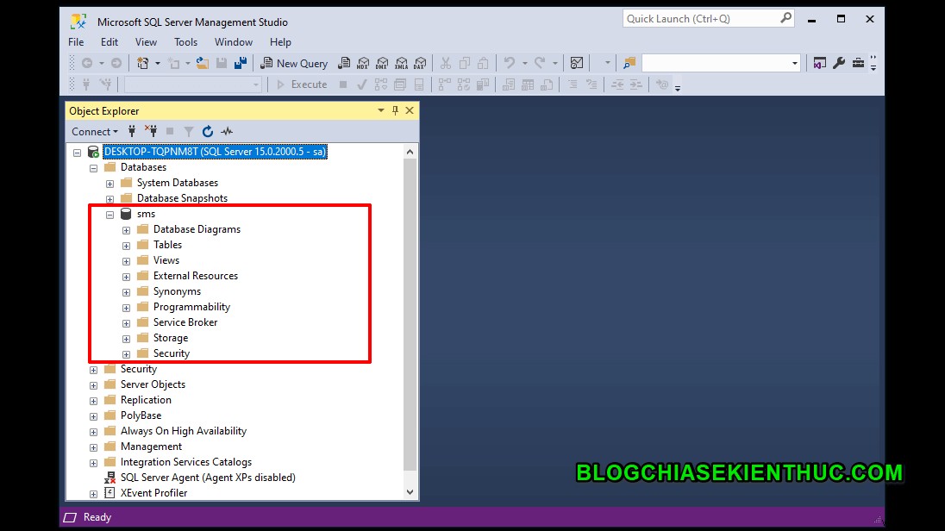Open the find combo box dropdown

click(794, 63)
